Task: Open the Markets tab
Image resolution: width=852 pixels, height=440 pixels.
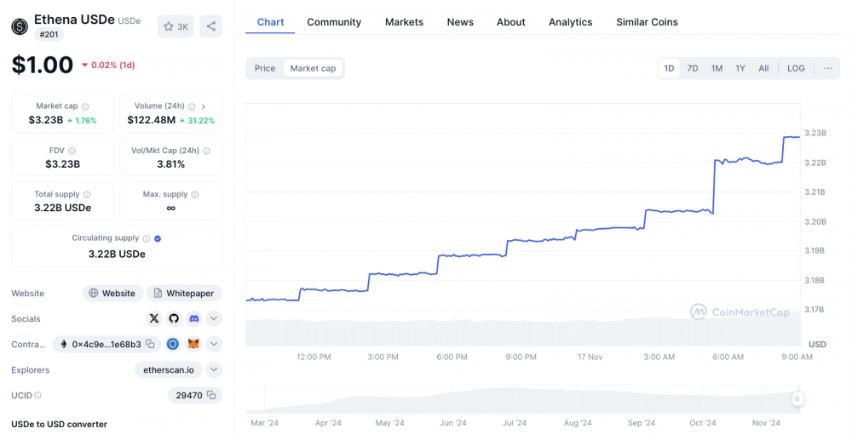Action: (x=404, y=22)
